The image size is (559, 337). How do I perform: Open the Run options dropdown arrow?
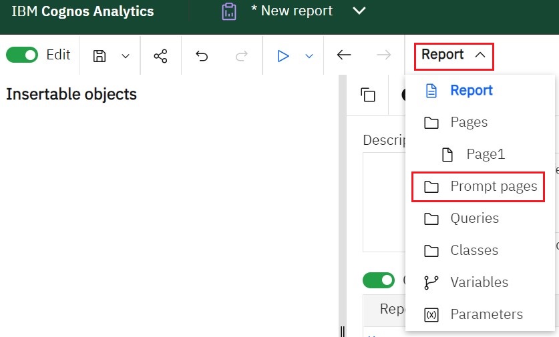[x=309, y=56]
